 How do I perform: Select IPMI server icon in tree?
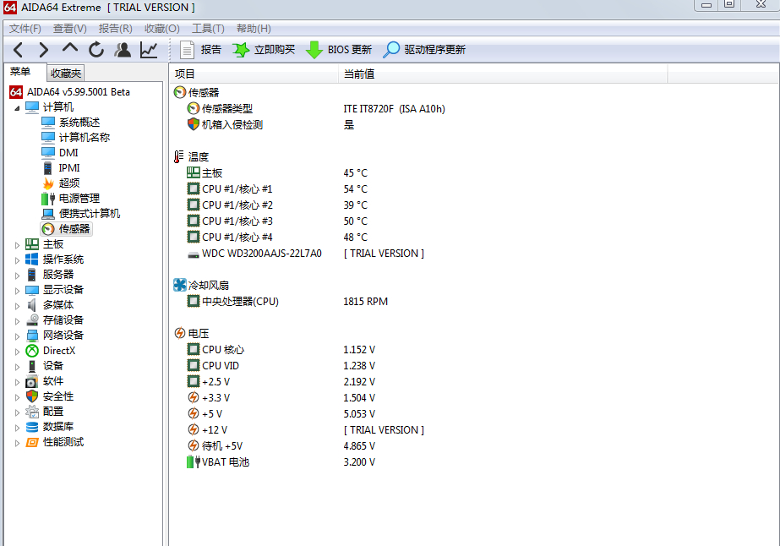(48, 167)
